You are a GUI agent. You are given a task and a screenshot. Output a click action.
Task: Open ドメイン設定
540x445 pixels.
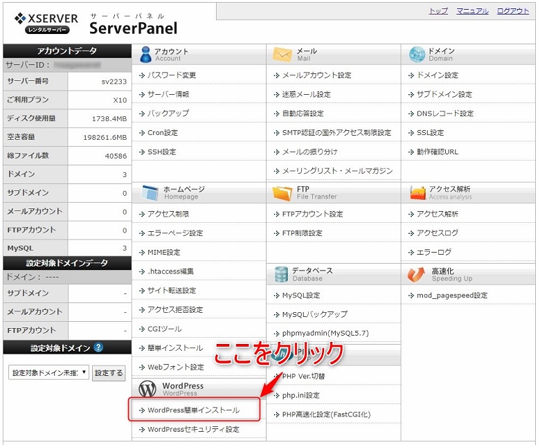click(x=438, y=75)
